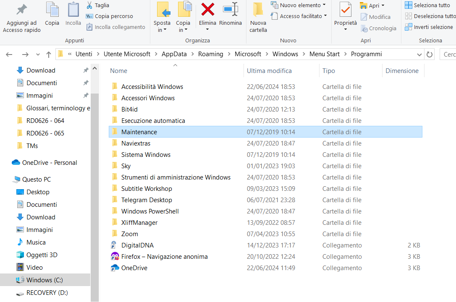Click the Incolla collegamento icon
Viewport: 456px width, 302px height.
(90, 27)
